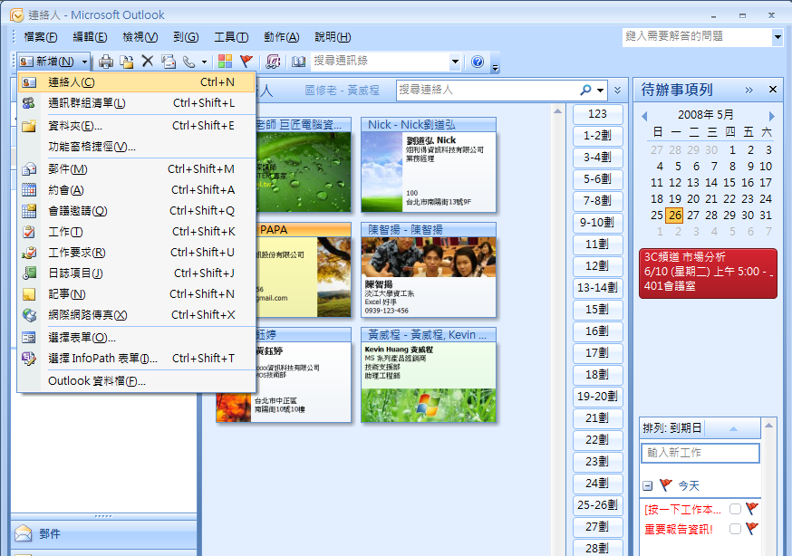Click the Outlook icon in the title bar
The height and width of the screenshot is (556, 792).
click(16, 15)
